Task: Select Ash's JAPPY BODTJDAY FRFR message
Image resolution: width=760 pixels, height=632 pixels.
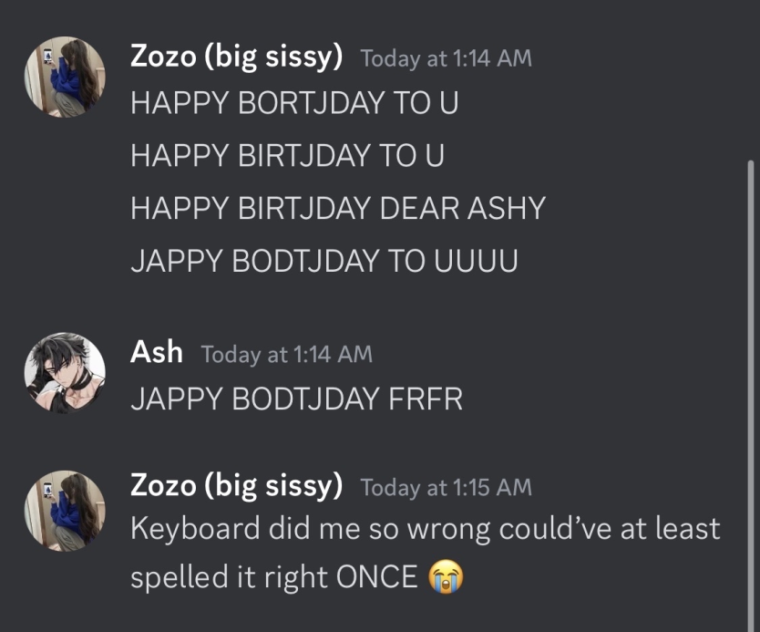Action: click(296, 399)
